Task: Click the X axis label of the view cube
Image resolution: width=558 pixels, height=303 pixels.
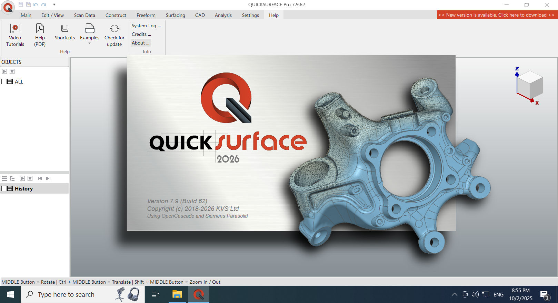Action: point(537,103)
